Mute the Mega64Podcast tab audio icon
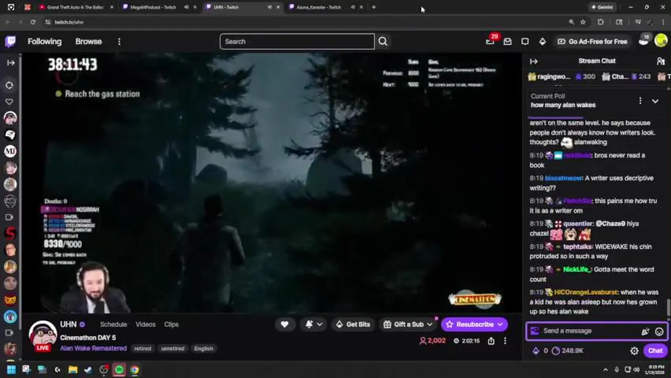Viewport: 671px width, 378px height. click(x=186, y=7)
